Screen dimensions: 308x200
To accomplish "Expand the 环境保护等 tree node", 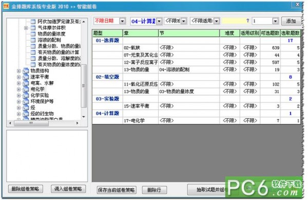I will 18,102.
